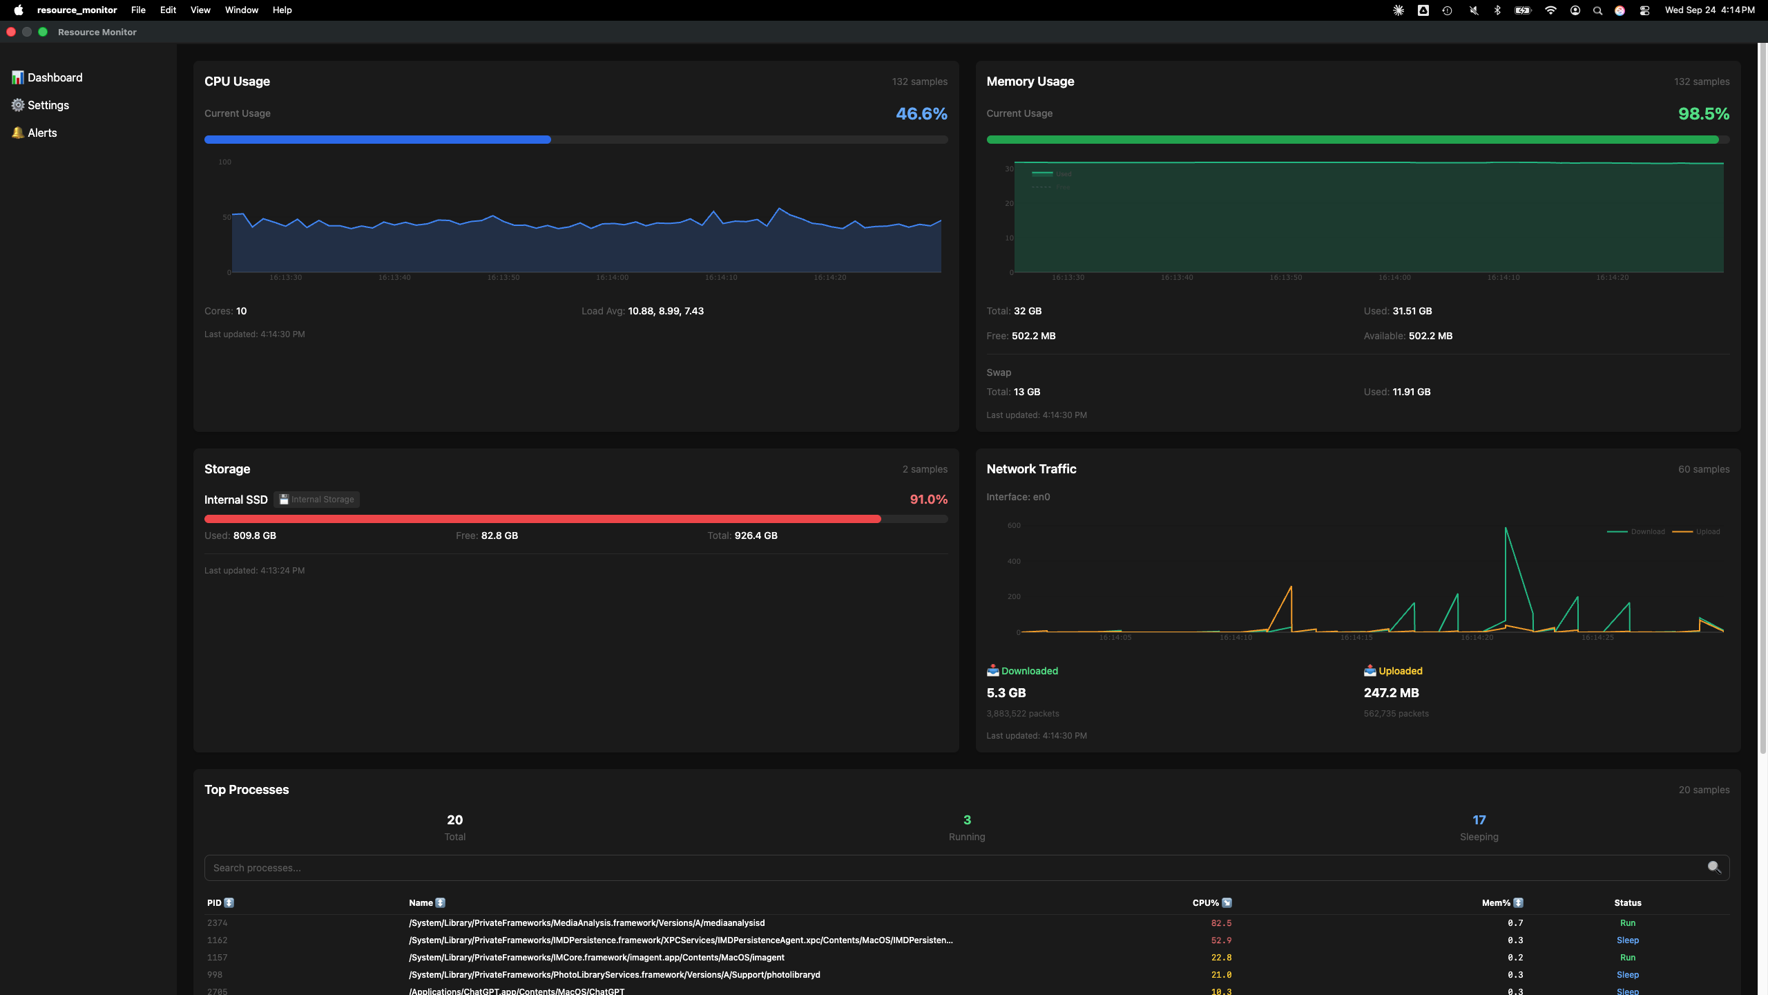Click the magnifier icon in process search
Image resolution: width=1768 pixels, height=995 pixels.
coord(1713,867)
